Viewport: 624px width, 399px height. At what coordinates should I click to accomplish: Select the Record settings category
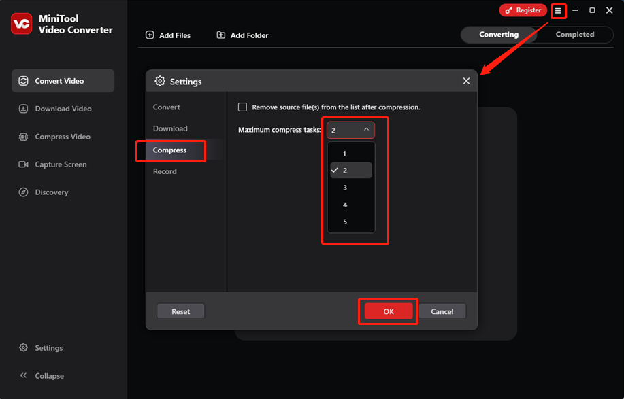pyautogui.click(x=186, y=171)
